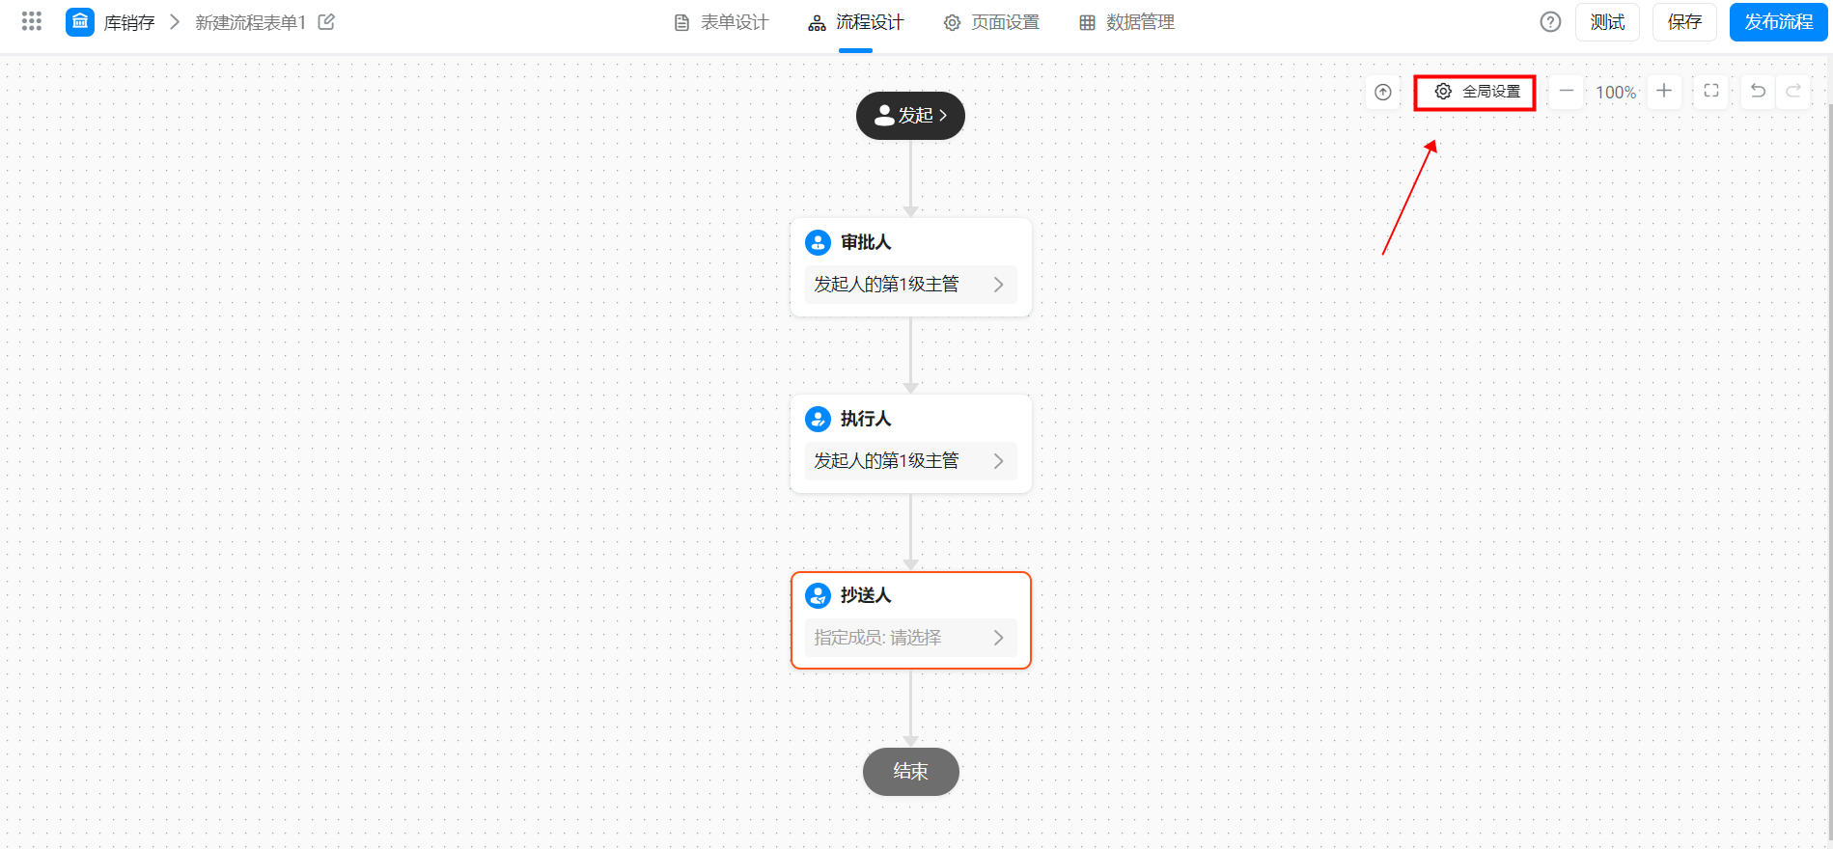Click the circular up-arrow icon
Viewport: 1833px width, 849px height.
click(1383, 92)
